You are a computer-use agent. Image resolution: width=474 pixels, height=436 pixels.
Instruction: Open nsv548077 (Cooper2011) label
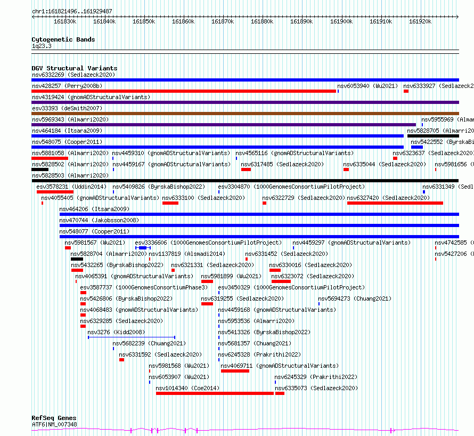coord(94,231)
